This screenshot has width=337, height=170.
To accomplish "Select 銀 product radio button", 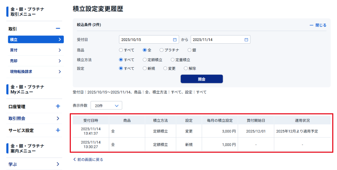I will [x=189, y=50].
